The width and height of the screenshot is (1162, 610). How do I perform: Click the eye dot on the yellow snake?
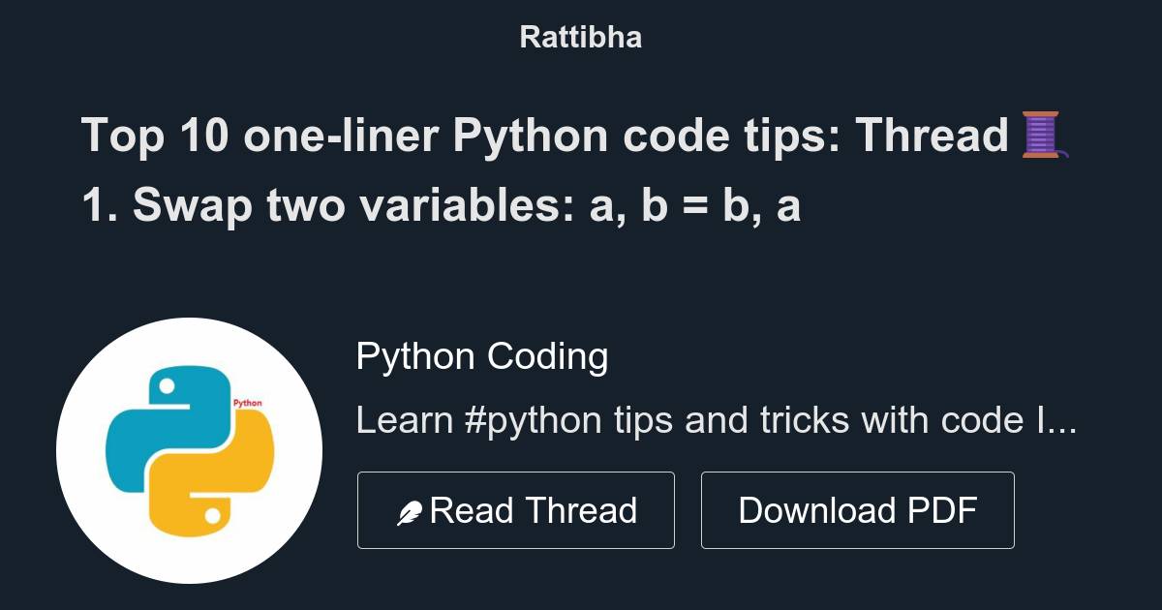point(213,514)
